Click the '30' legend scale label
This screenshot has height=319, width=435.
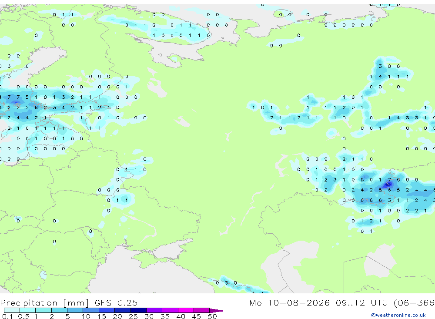[x=149, y=316]
